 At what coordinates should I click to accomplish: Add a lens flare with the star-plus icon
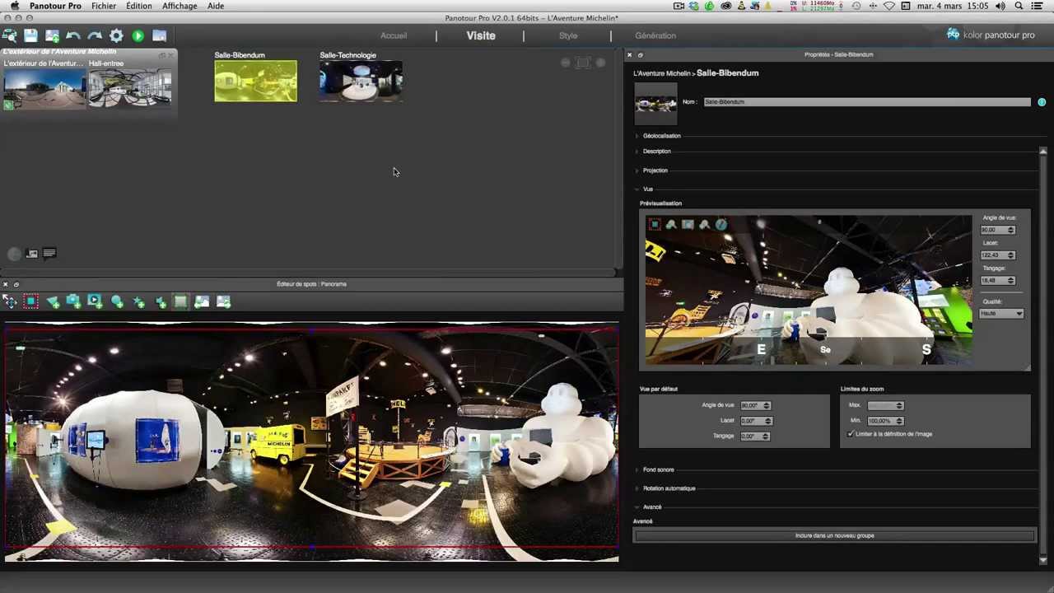138,302
